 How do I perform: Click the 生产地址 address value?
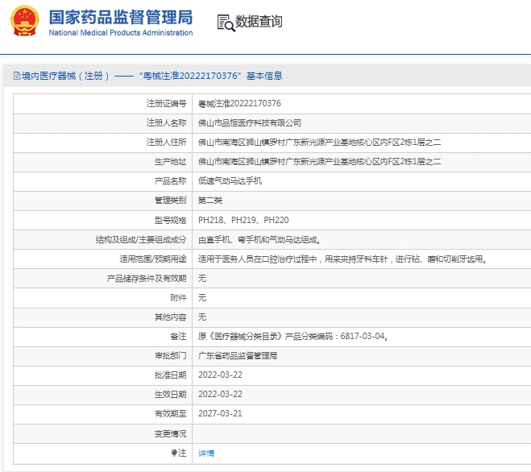tap(319, 162)
